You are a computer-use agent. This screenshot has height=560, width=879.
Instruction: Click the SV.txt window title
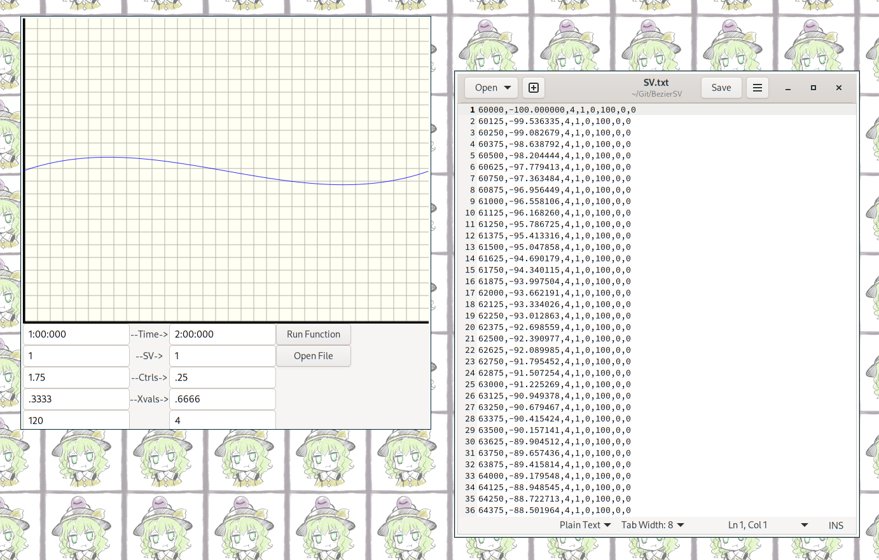[x=656, y=83]
